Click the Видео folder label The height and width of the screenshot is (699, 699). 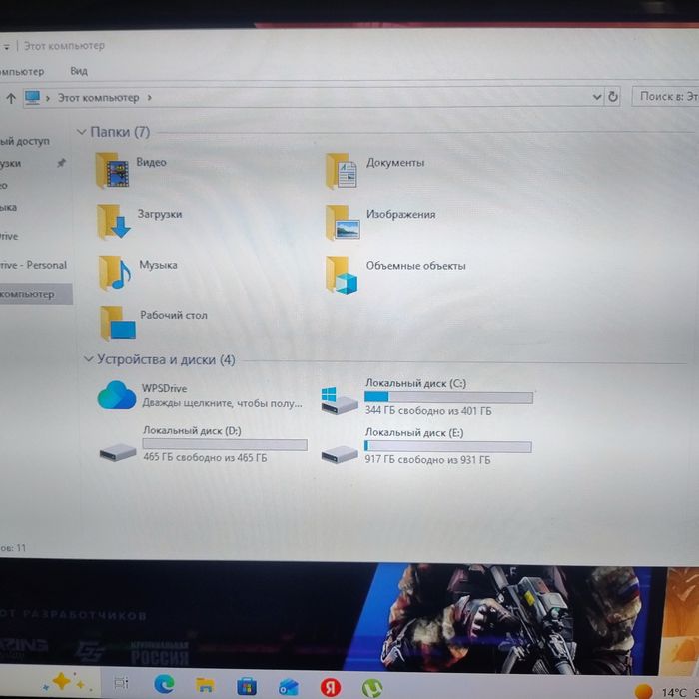point(151,162)
